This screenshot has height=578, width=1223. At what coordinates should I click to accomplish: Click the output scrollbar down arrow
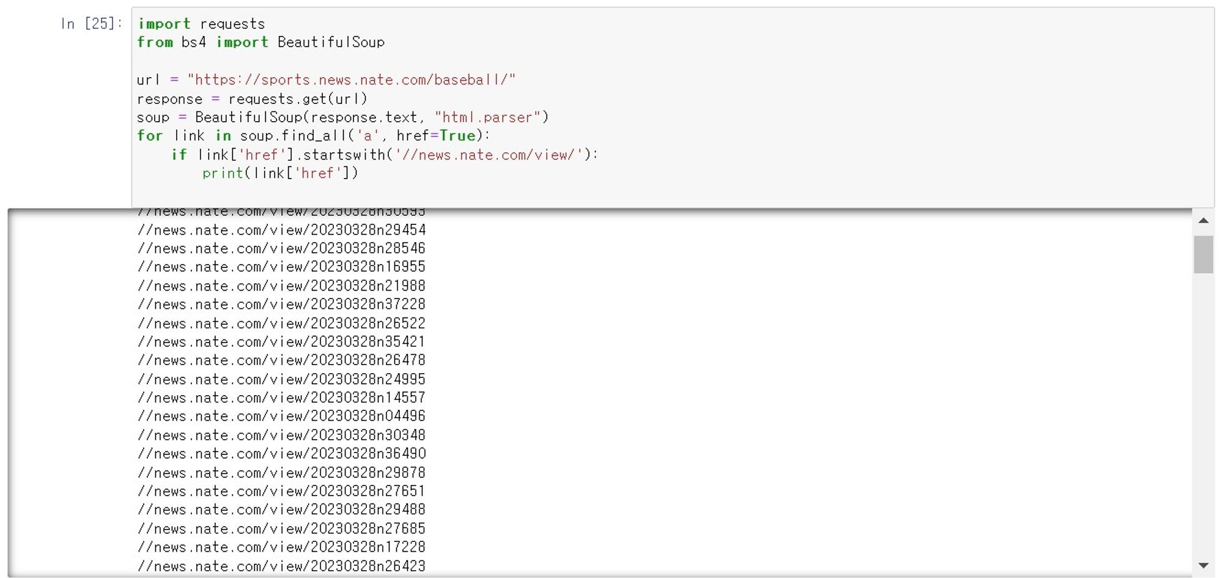1203,566
